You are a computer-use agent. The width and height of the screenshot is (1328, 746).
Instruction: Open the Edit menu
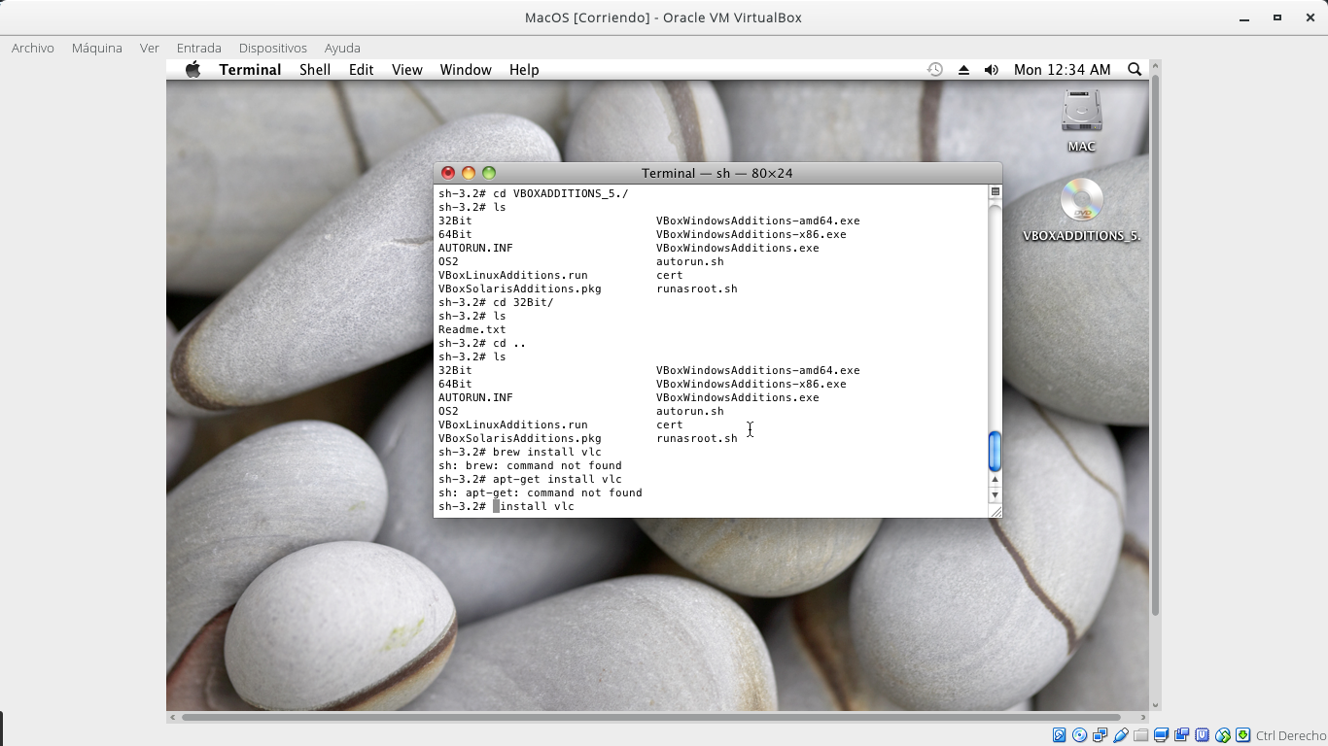click(x=362, y=70)
